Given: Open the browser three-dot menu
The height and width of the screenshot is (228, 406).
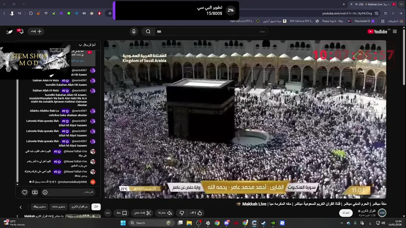Looking at the screenshot, I should pos(4,13).
